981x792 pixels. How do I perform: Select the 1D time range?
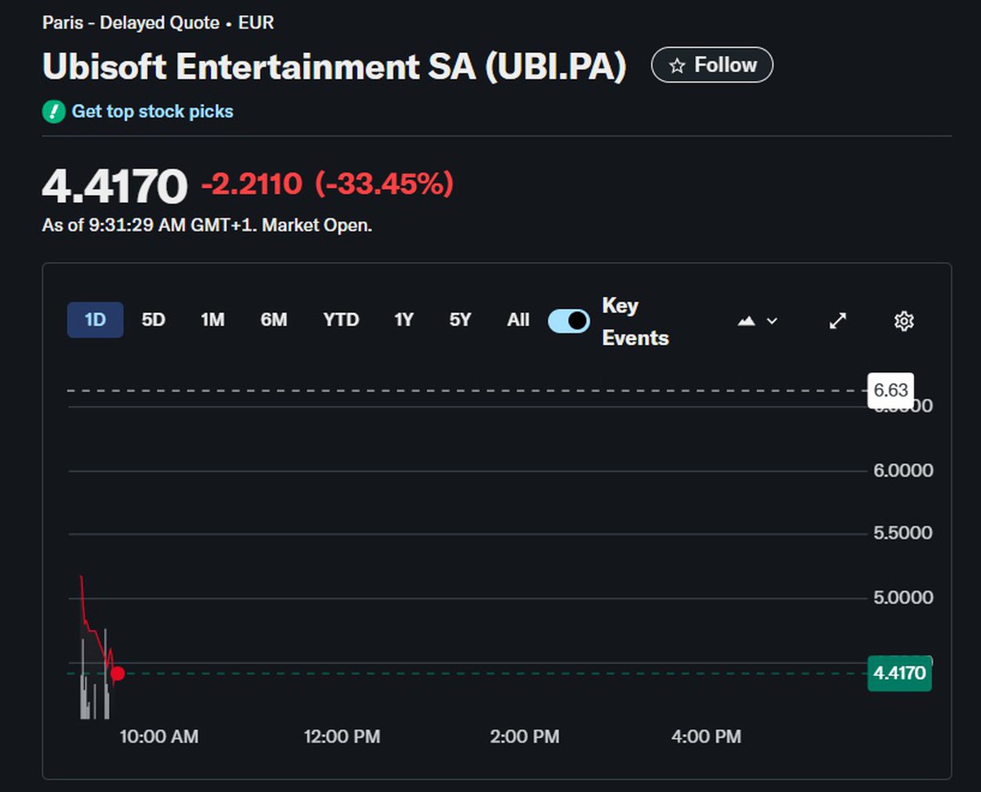point(95,320)
